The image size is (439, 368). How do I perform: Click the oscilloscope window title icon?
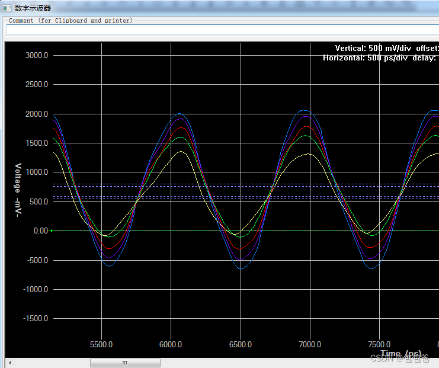7,8
